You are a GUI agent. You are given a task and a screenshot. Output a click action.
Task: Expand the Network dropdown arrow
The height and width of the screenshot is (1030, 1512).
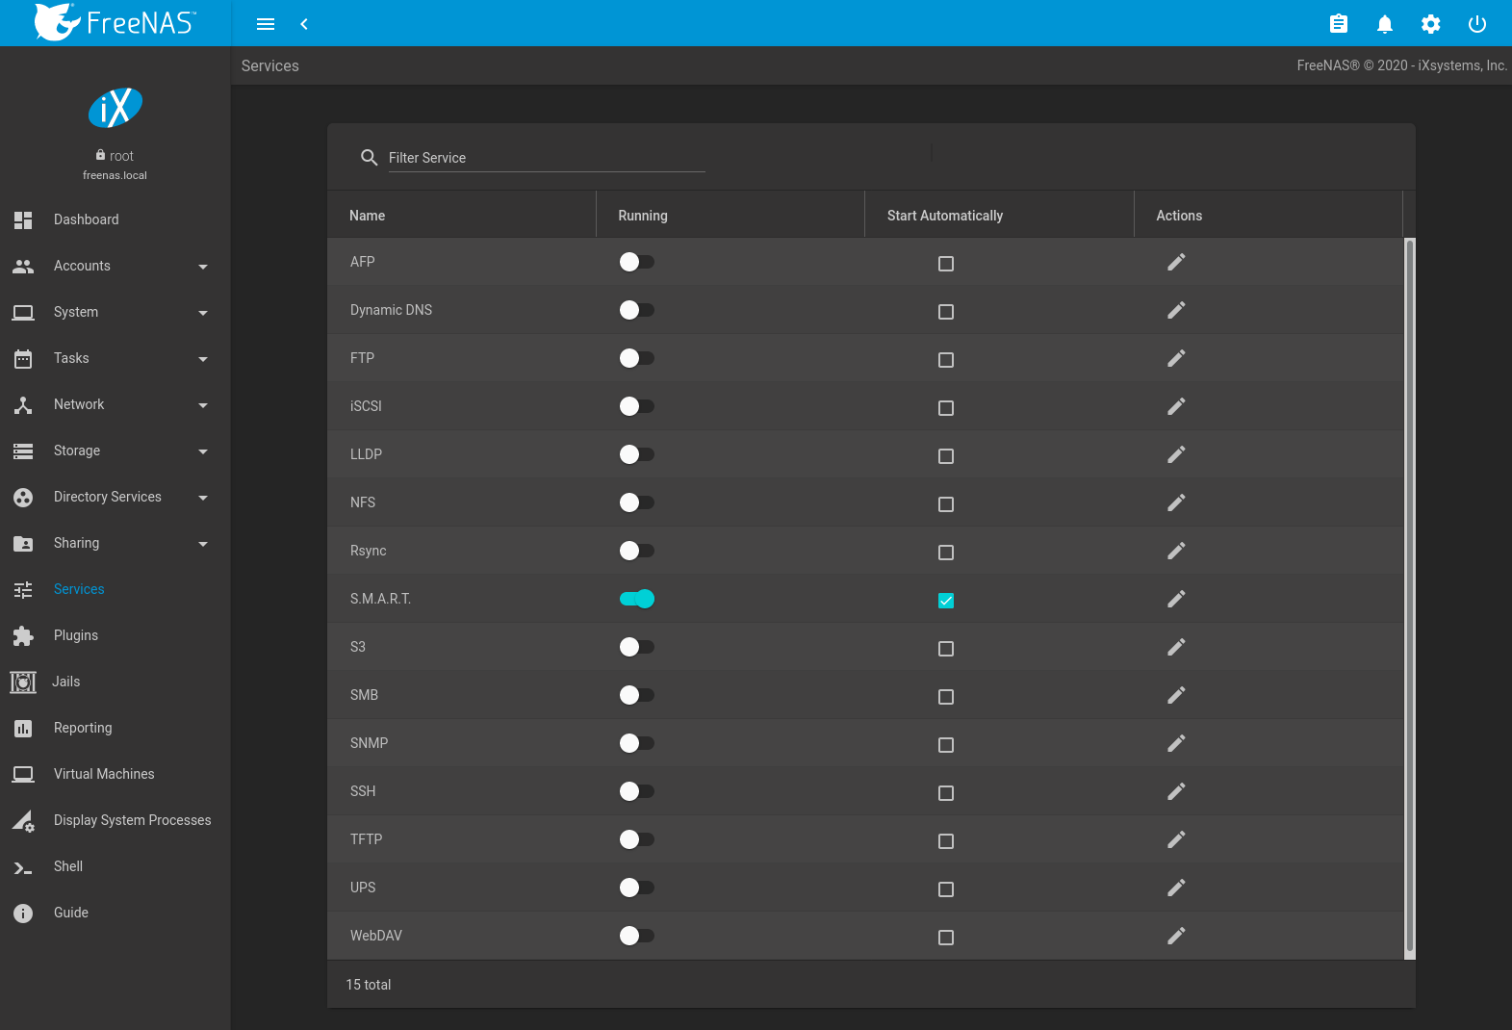point(203,405)
